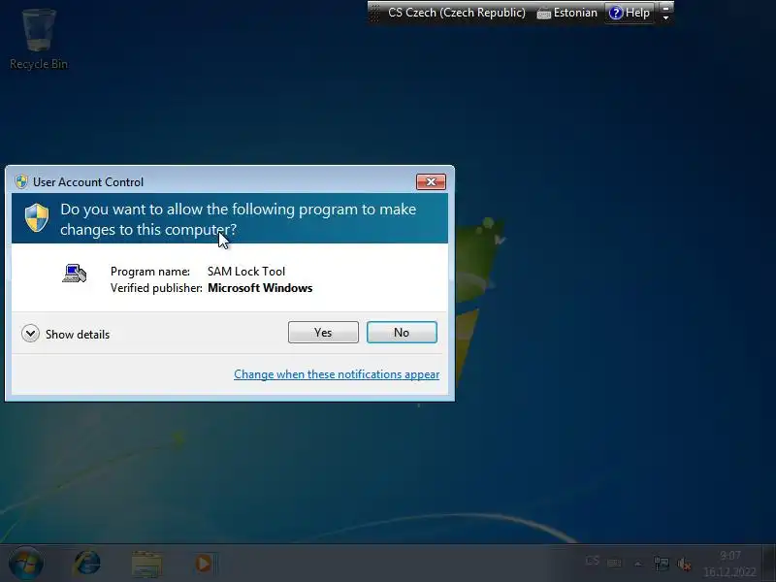The image size is (776, 582).
Task: Open language bar options arrow
Action: pos(666,17)
